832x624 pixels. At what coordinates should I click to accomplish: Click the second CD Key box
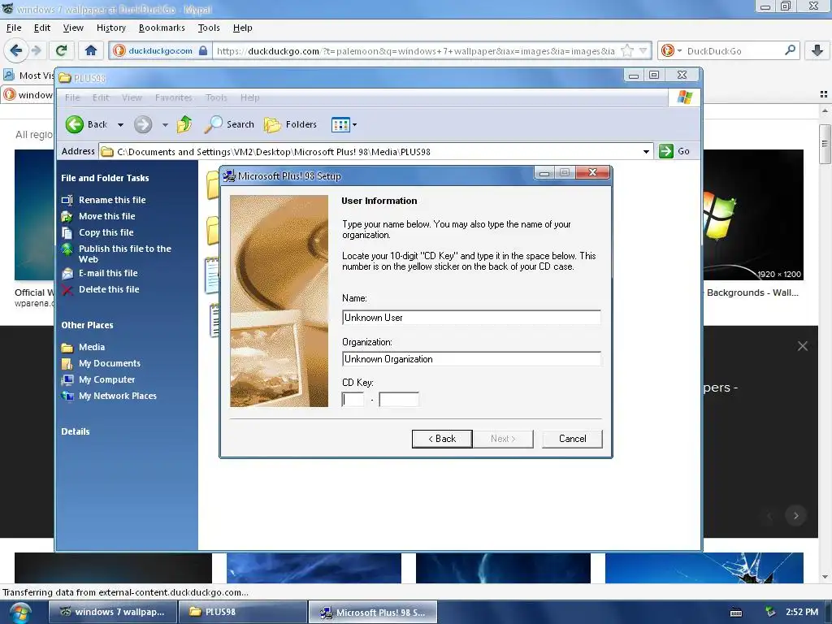tap(399, 400)
